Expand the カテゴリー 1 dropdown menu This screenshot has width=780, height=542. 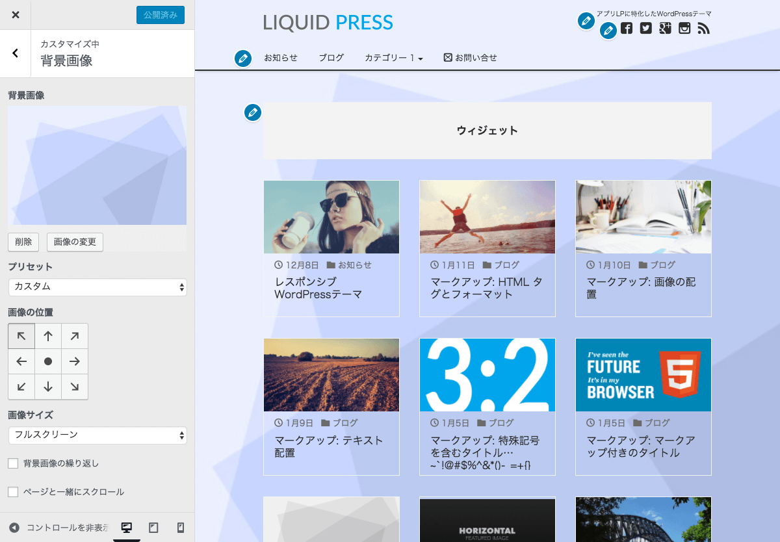click(394, 58)
